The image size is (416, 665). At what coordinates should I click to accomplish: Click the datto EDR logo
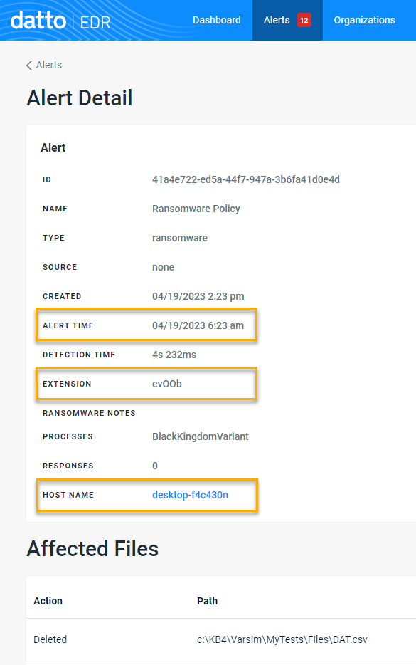(60, 21)
